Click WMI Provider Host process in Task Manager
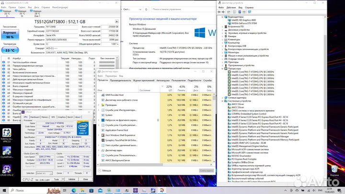The height and width of the screenshot is (194, 345). [x=114, y=95]
